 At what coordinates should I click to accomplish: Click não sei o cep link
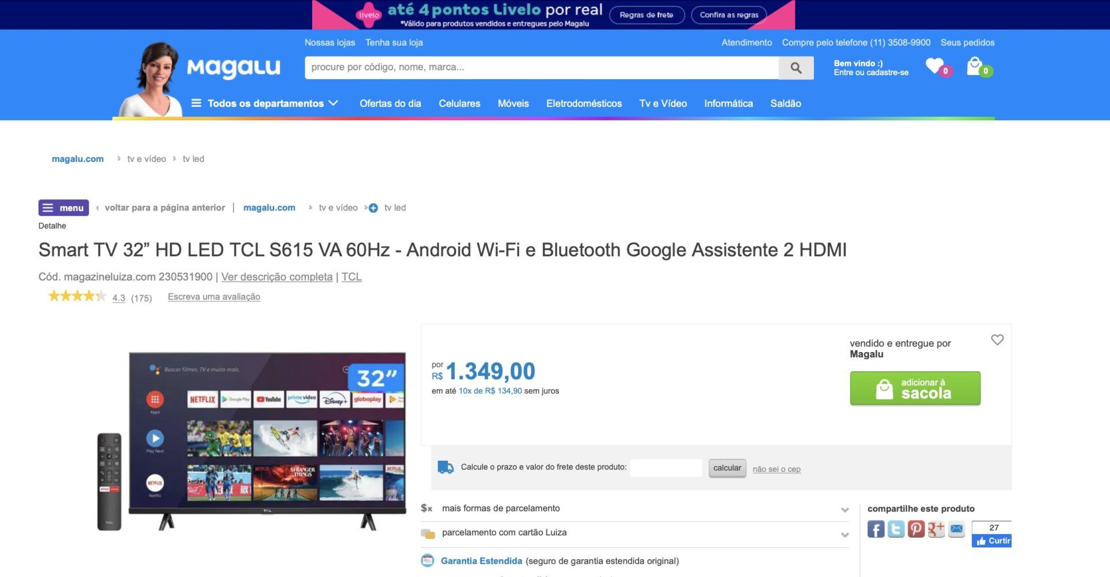click(776, 469)
